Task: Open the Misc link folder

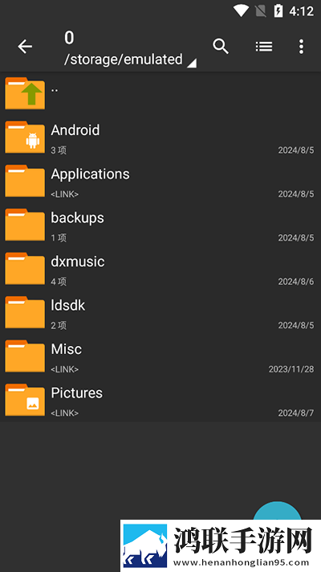Action: pyautogui.click(x=160, y=356)
